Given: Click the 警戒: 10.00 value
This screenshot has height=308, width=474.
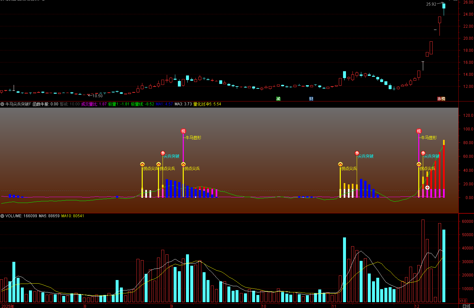Looking at the screenshot, I should tap(70, 104).
